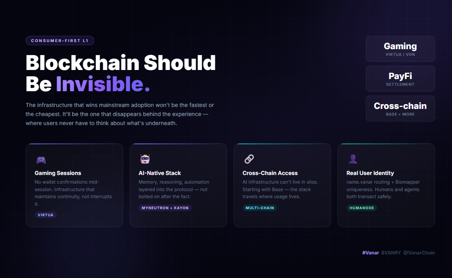Open the @VanarChain handle
The height and width of the screenshot is (278, 452).
(x=419, y=253)
